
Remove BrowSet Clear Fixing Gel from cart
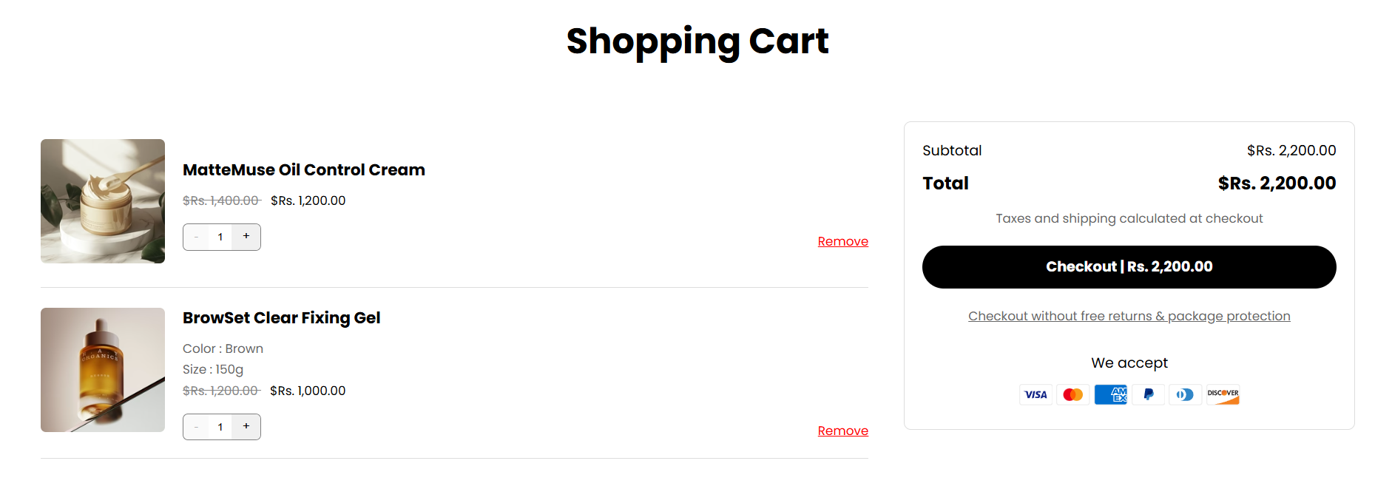(842, 431)
